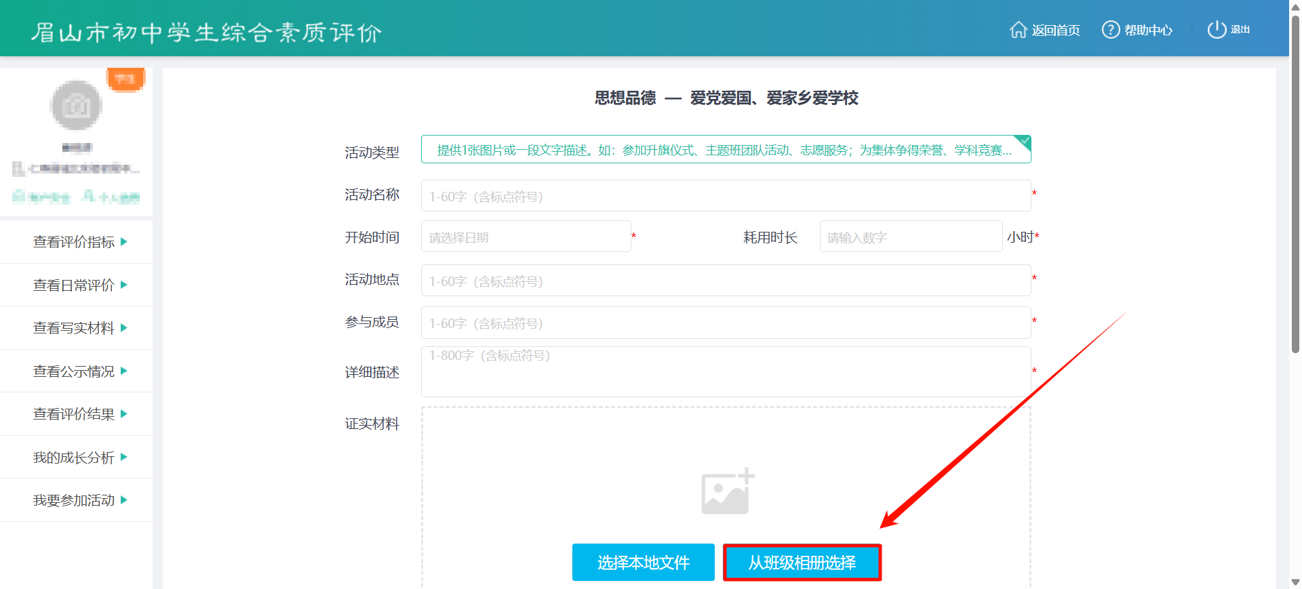
Task: Click the 活动地点 input field
Action: tap(726, 281)
